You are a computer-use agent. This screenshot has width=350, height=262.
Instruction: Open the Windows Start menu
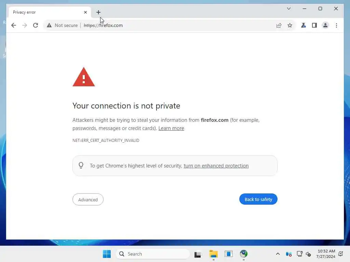(107, 254)
